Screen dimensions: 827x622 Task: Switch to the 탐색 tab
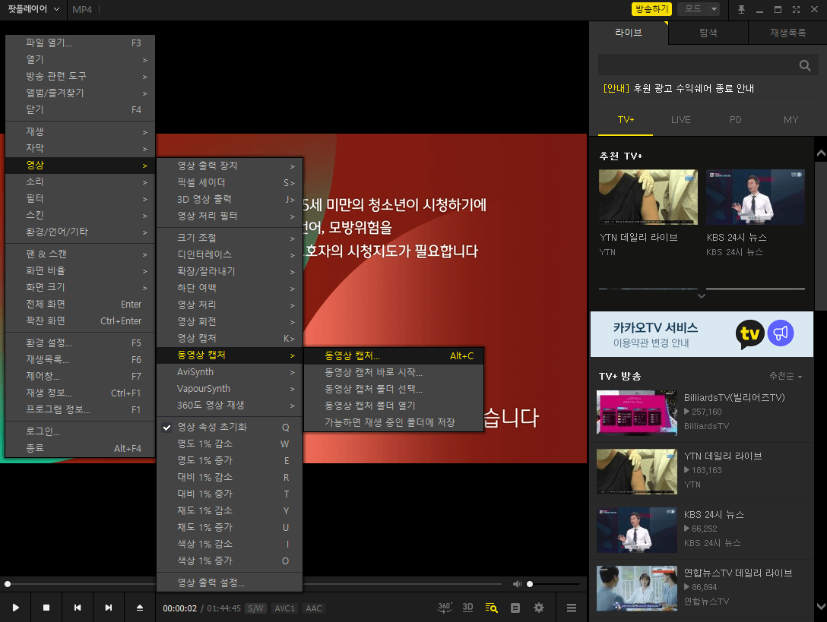click(x=708, y=33)
